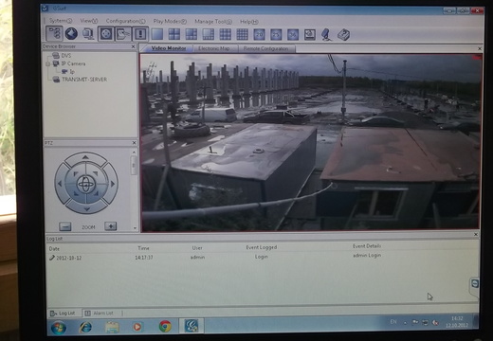Open the help question-mark toolbar icon
Viewport: 493px width, 341px height.
[x=343, y=34]
